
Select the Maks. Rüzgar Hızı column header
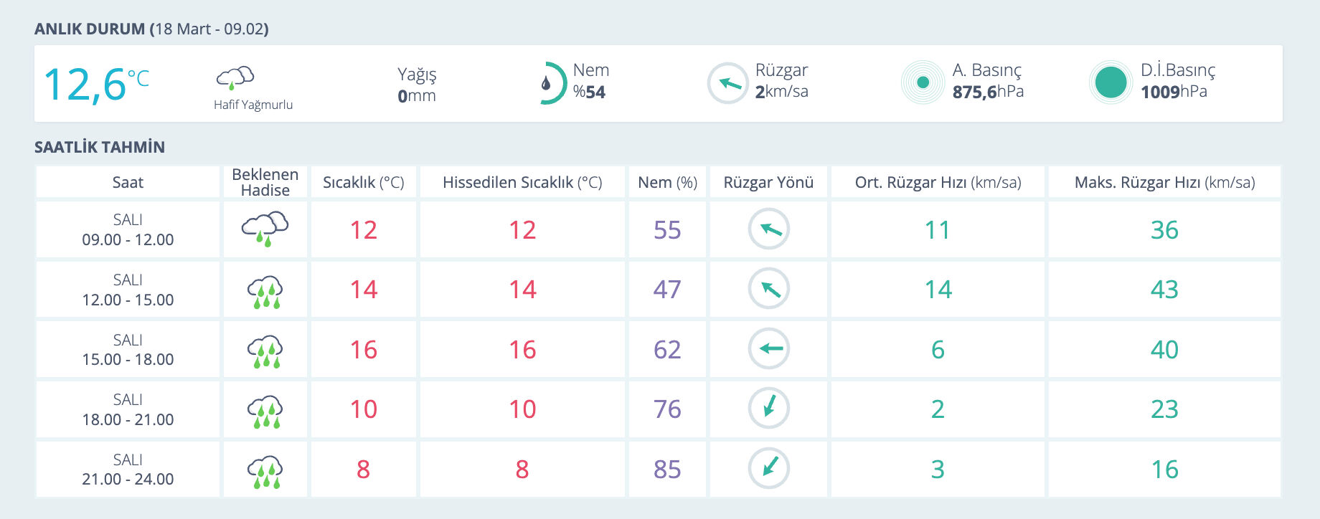point(1164,183)
